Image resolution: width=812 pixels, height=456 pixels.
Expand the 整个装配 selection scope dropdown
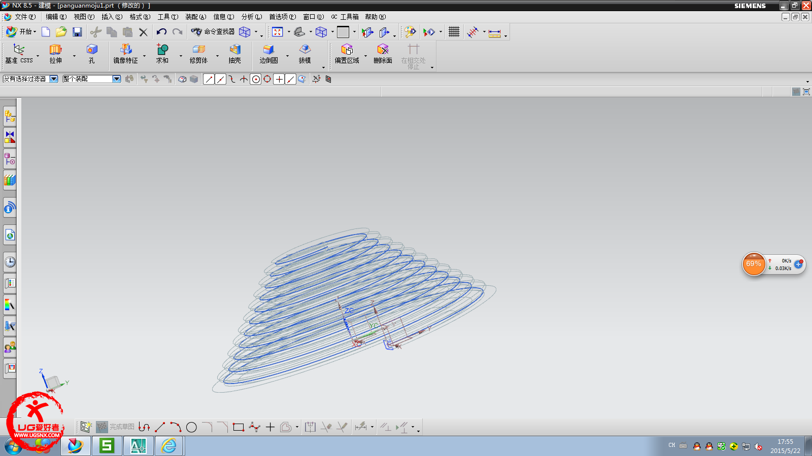[117, 79]
